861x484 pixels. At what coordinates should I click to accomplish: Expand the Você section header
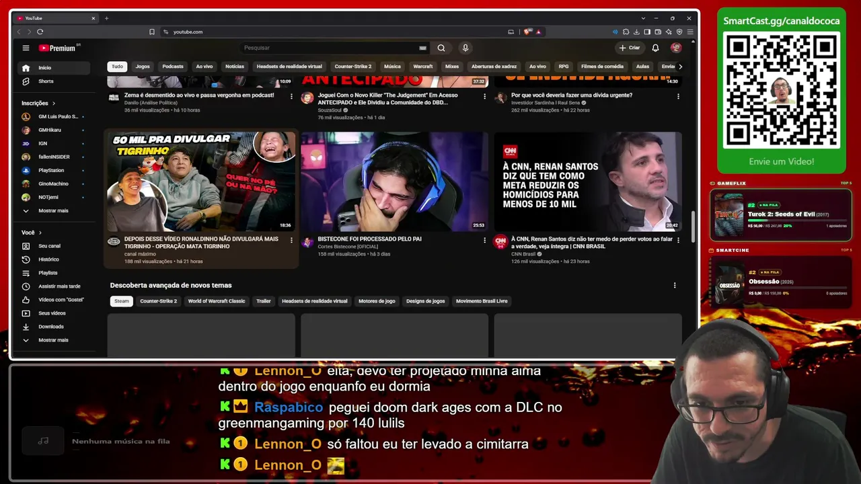pyautogui.click(x=31, y=233)
